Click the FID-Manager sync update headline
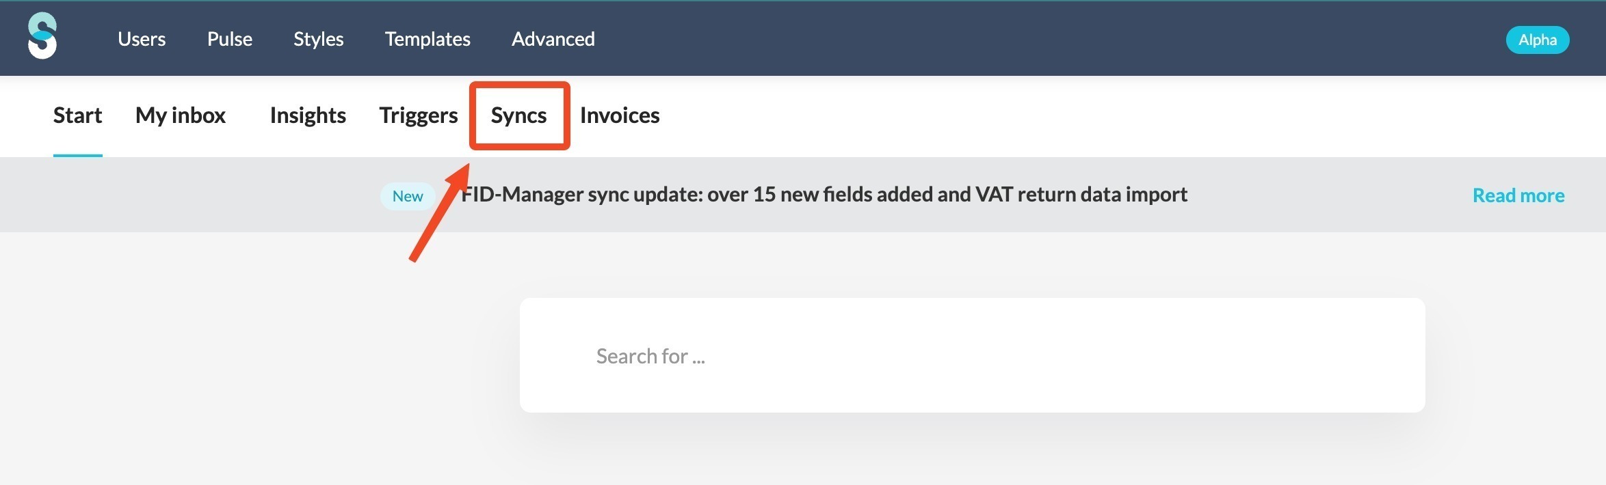The height and width of the screenshot is (485, 1606). tap(824, 195)
